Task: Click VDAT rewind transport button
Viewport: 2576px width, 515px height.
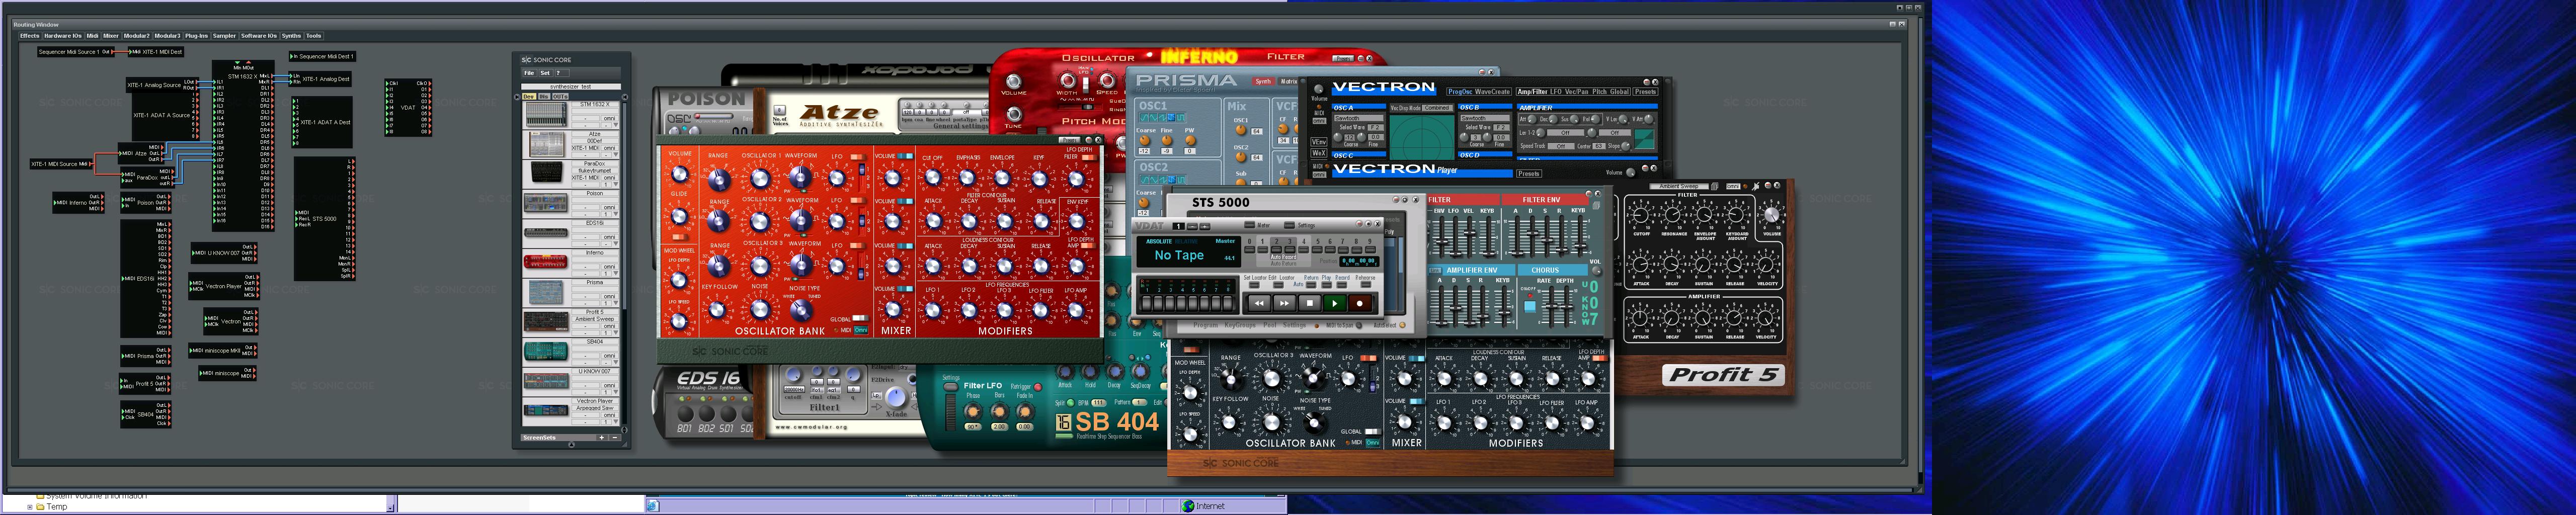Action: pos(1260,303)
